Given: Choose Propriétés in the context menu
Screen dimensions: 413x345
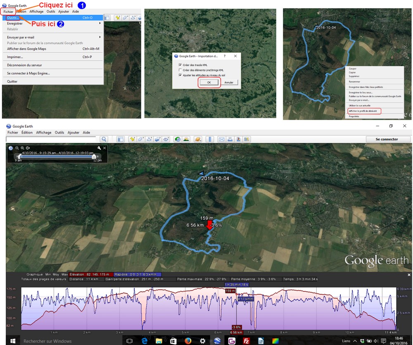Looking at the screenshot, I should (354, 116).
